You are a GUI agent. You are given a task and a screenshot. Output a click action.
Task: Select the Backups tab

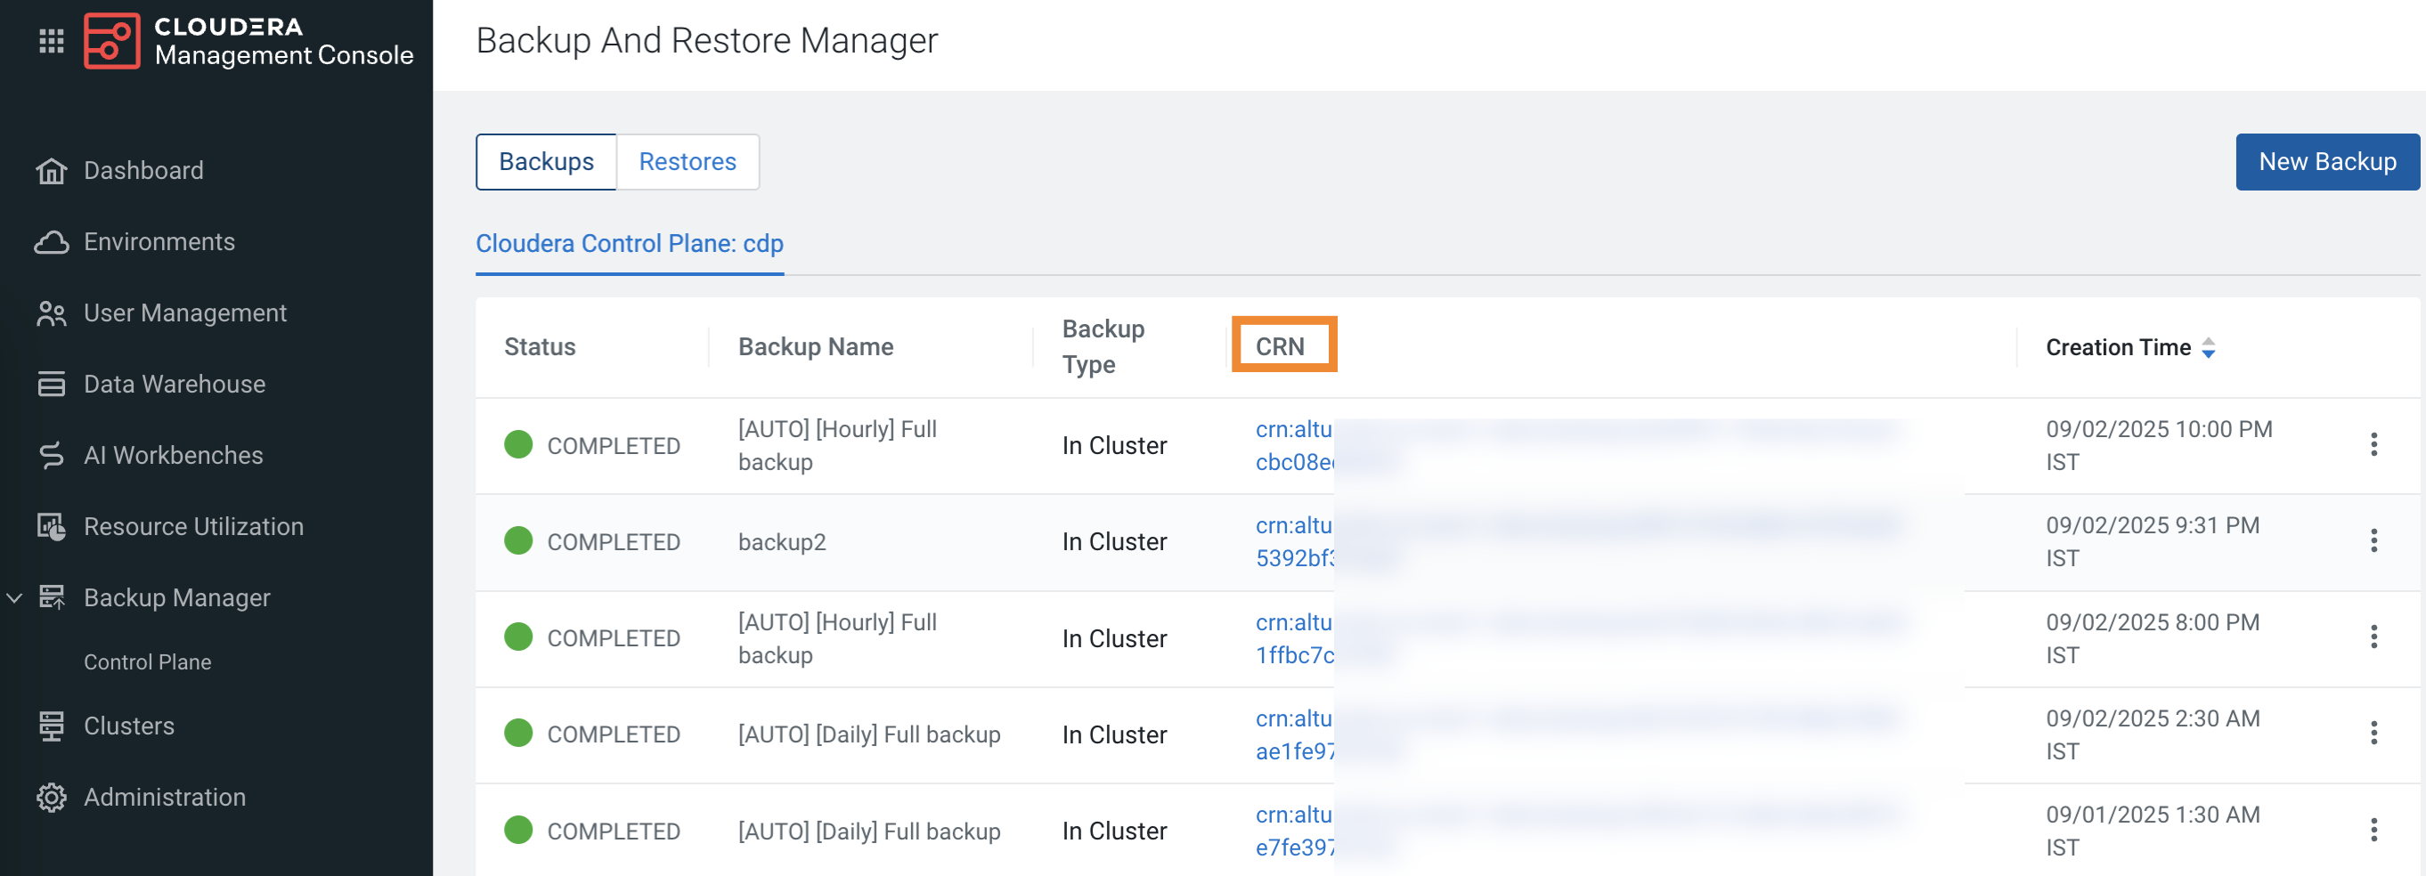click(x=545, y=161)
